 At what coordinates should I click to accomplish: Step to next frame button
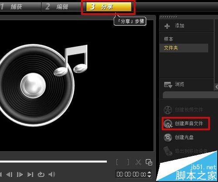click(x=20, y=175)
